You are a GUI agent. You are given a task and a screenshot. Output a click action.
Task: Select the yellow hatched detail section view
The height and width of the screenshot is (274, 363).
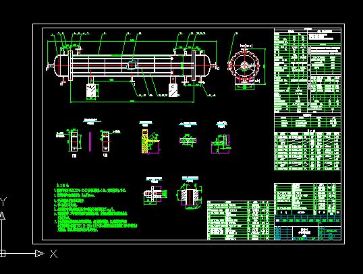point(150,141)
